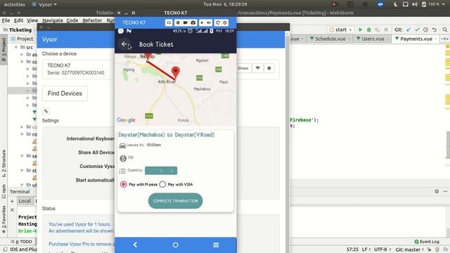Click the wireless icon beside Share in Vysor
This screenshot has height=253, width=450.
tap(258, 68)
